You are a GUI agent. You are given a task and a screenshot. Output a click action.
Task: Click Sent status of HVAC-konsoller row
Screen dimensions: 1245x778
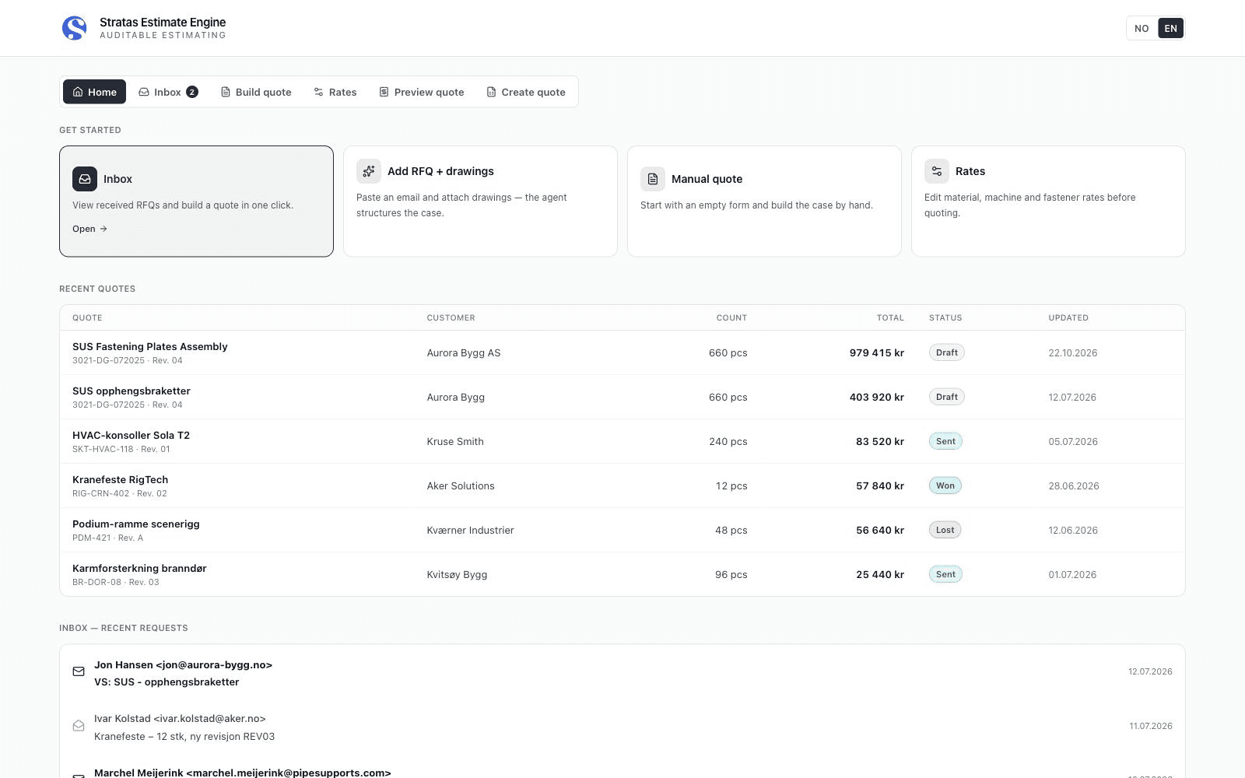[945, 441]
